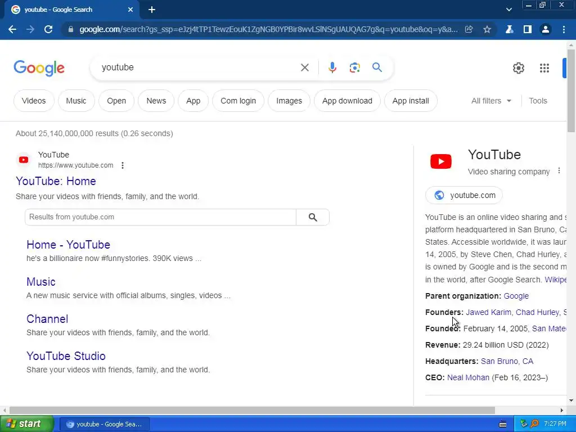Focus the Results from youtube.com field
Image resolution: width=576 pixels, height=432 pixels.
coord(160,217)
